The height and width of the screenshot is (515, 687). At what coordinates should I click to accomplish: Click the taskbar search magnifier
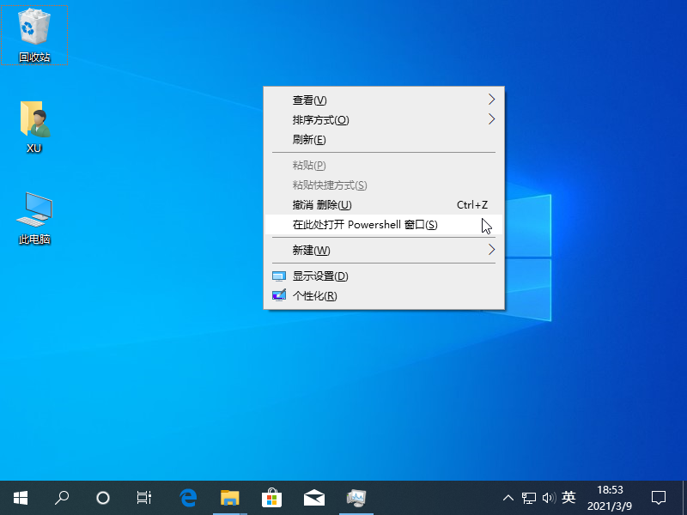pos(62,497)
